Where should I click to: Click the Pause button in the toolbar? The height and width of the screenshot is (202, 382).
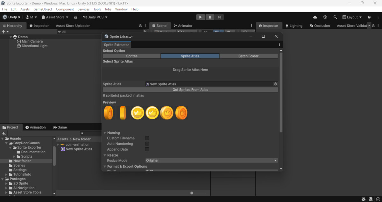(x=210, y=17)
